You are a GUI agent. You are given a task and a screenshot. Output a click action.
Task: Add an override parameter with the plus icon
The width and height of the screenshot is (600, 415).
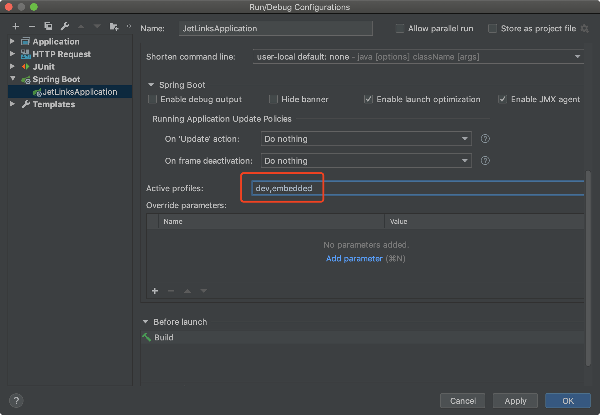pyautogui.click(x=155, y=291)
